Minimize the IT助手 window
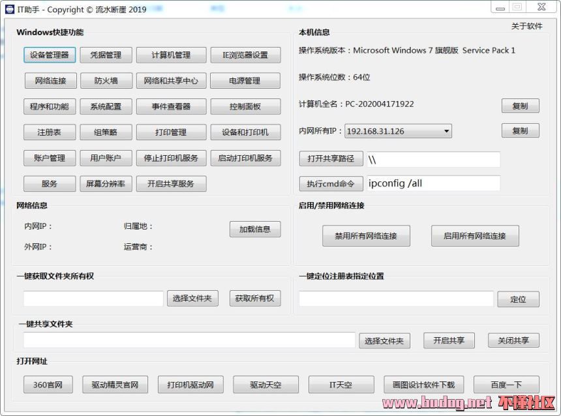Image resolution: width=561 pixels, height=416 pixels. (x=500, y=7)
